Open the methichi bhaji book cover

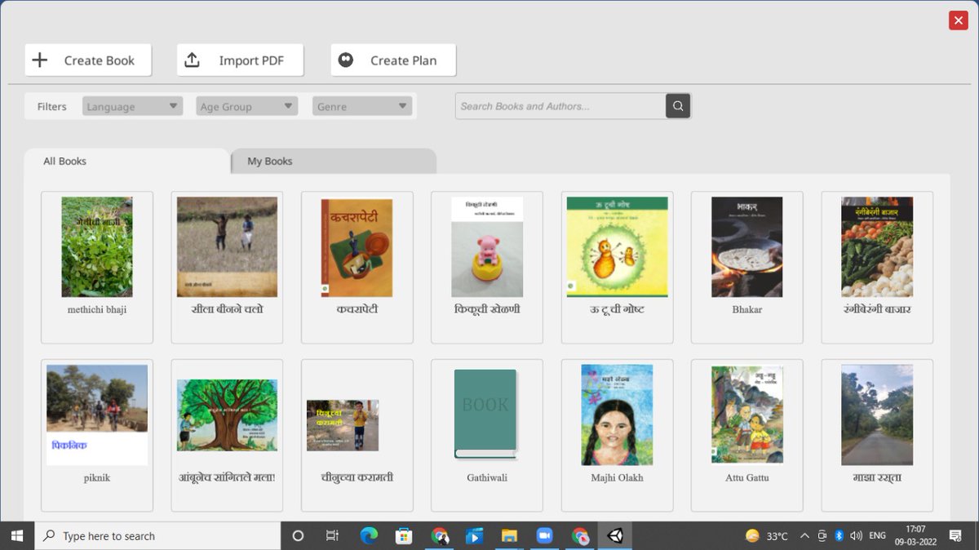click(x=97, y=246)
